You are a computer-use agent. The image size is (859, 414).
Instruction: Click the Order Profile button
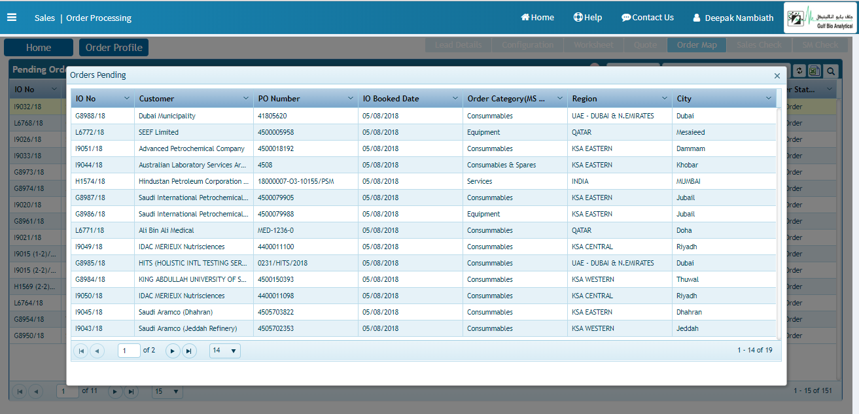[114, 47]
